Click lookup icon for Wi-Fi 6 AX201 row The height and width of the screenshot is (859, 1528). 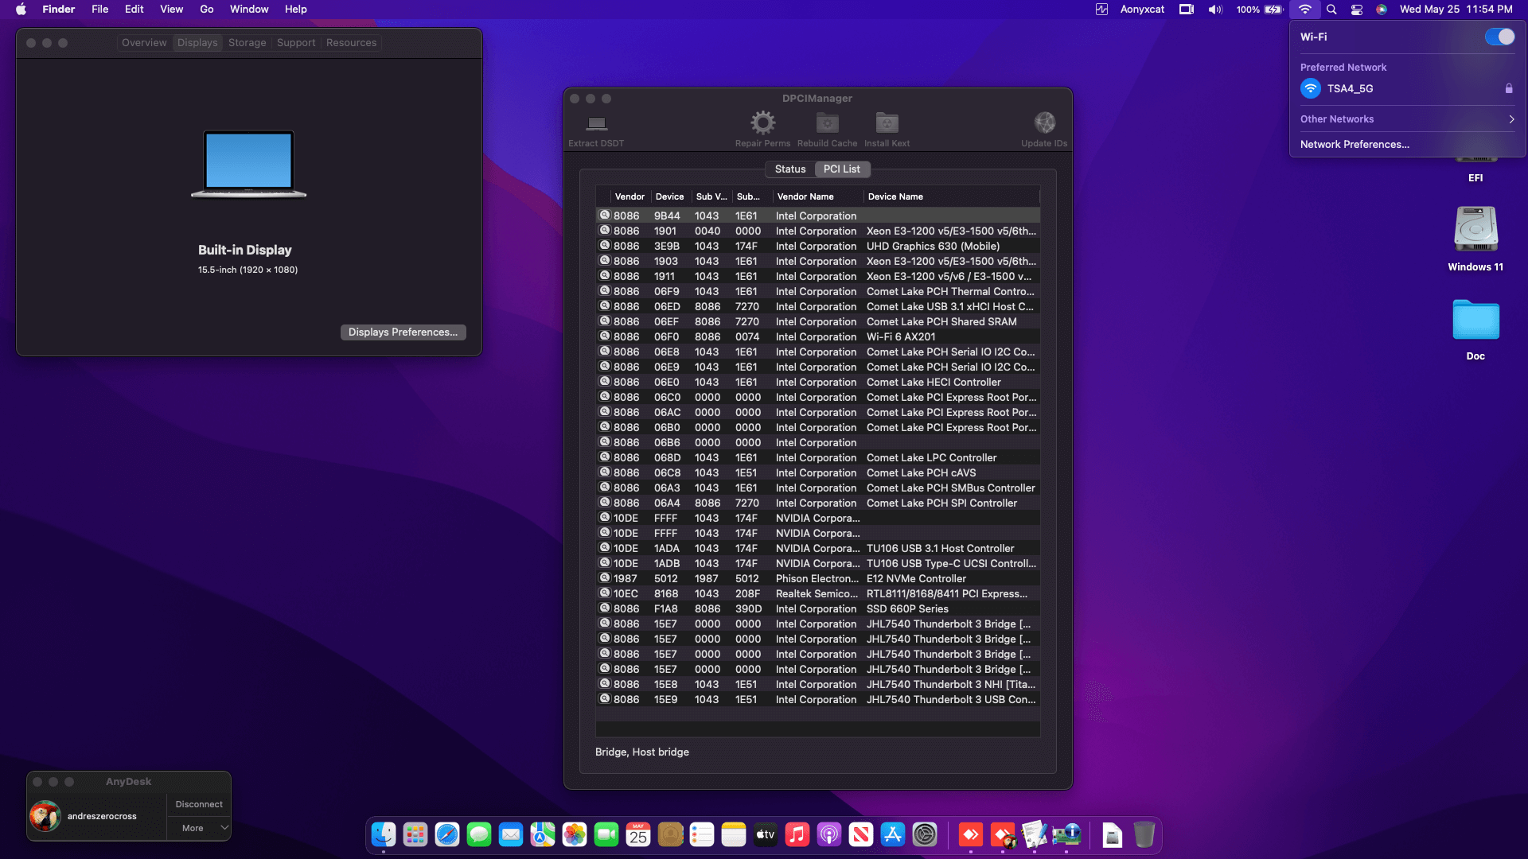(x=605, y=336)
